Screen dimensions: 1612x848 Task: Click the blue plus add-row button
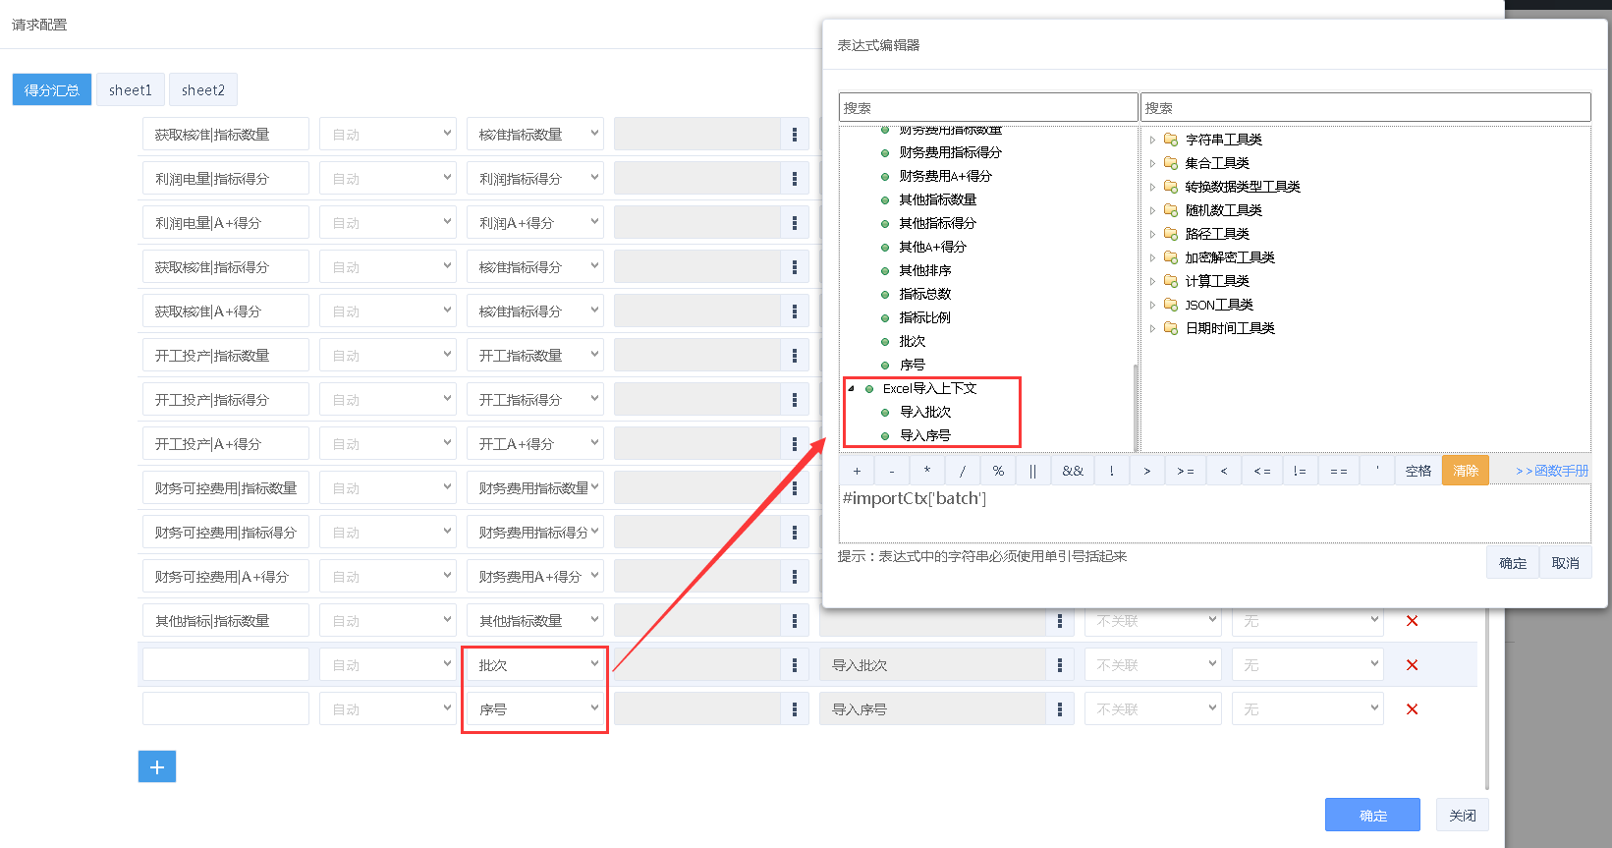click(x=157, y=766)
